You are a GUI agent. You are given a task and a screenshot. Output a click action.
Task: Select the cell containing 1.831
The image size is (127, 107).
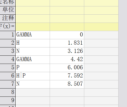[x=67, y=43]
